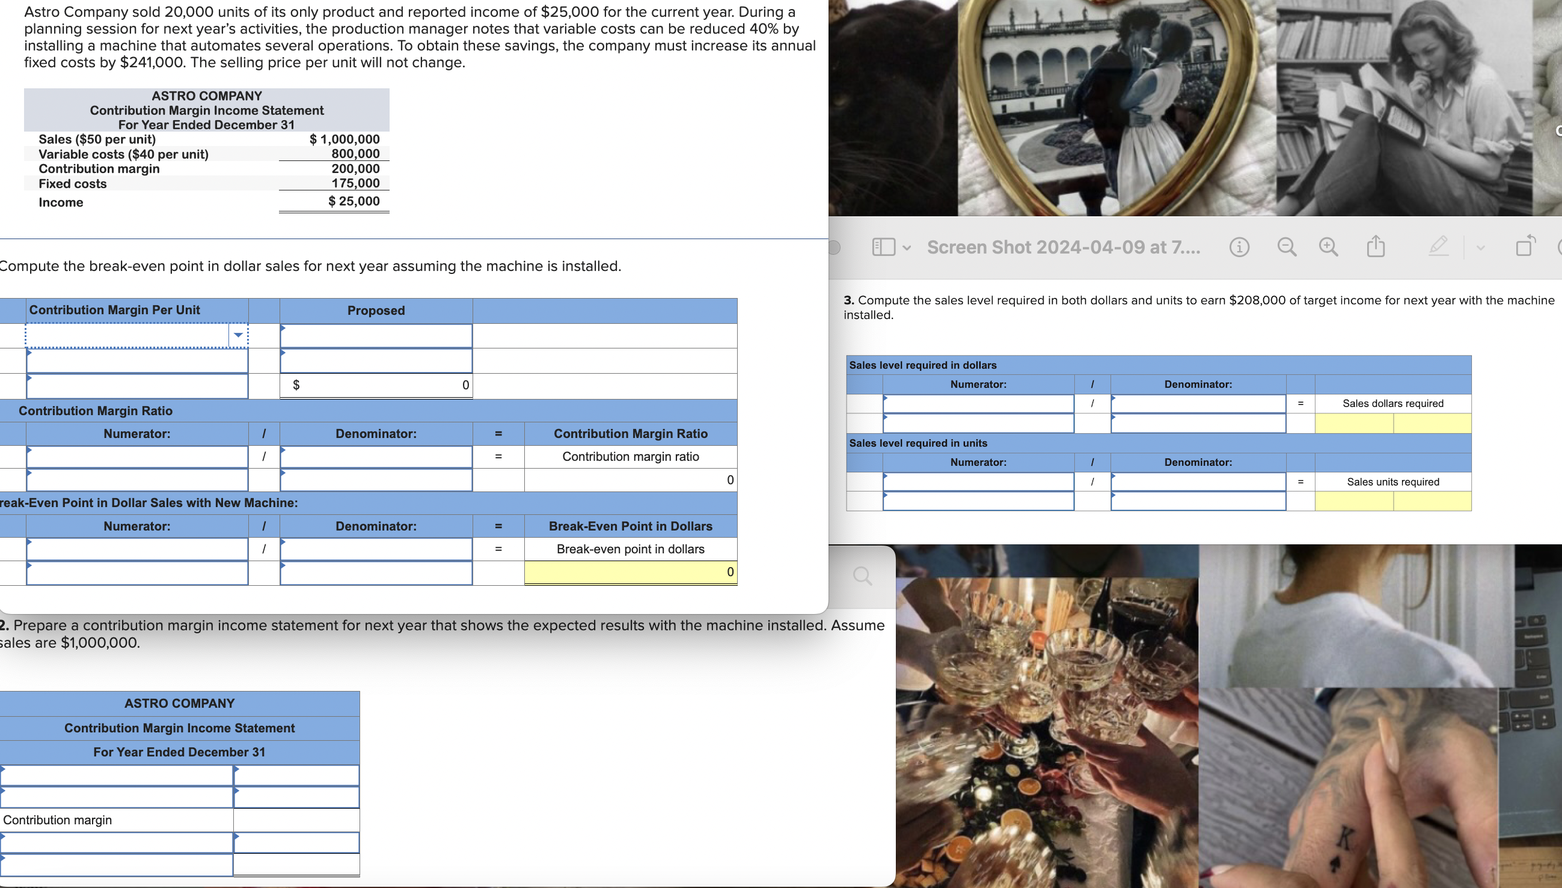
Task: Click the 'Contribution margin' row label
Action: [57, 820]
